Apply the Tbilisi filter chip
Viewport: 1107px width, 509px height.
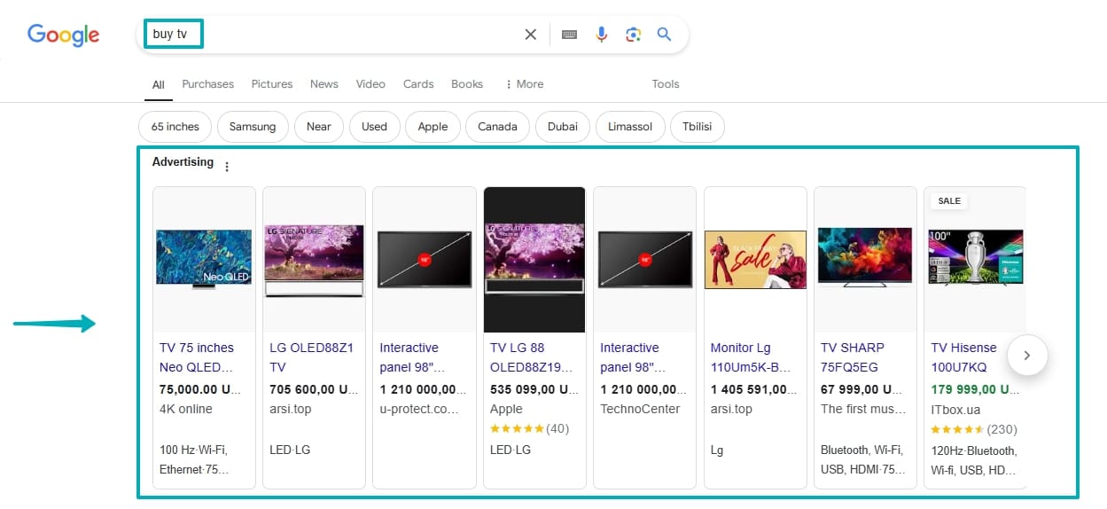tap(698, 127)
